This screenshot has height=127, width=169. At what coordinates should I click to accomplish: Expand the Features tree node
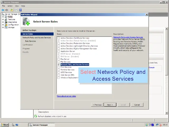(3, 19)
